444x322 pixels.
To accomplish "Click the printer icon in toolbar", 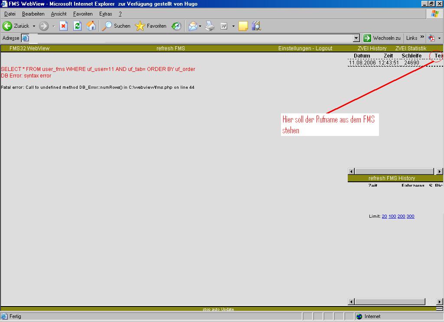I will tap(210, 26).
